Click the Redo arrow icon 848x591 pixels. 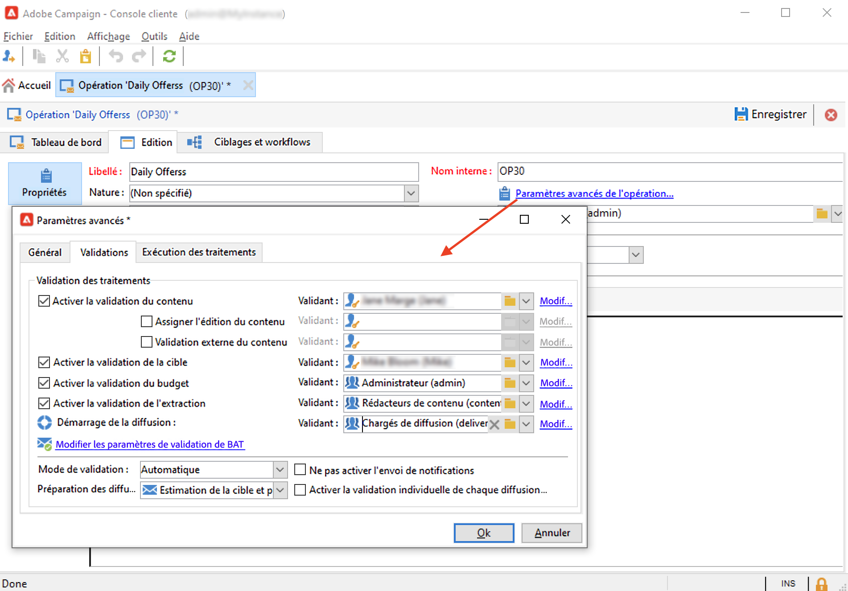(x=139, y=56)
